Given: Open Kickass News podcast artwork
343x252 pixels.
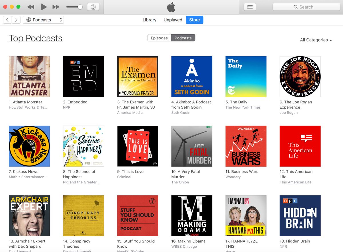Looking at the screenshot, I should [29, 146].
